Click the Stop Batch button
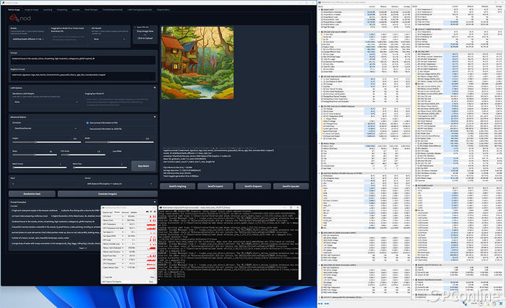 (143, 165)
